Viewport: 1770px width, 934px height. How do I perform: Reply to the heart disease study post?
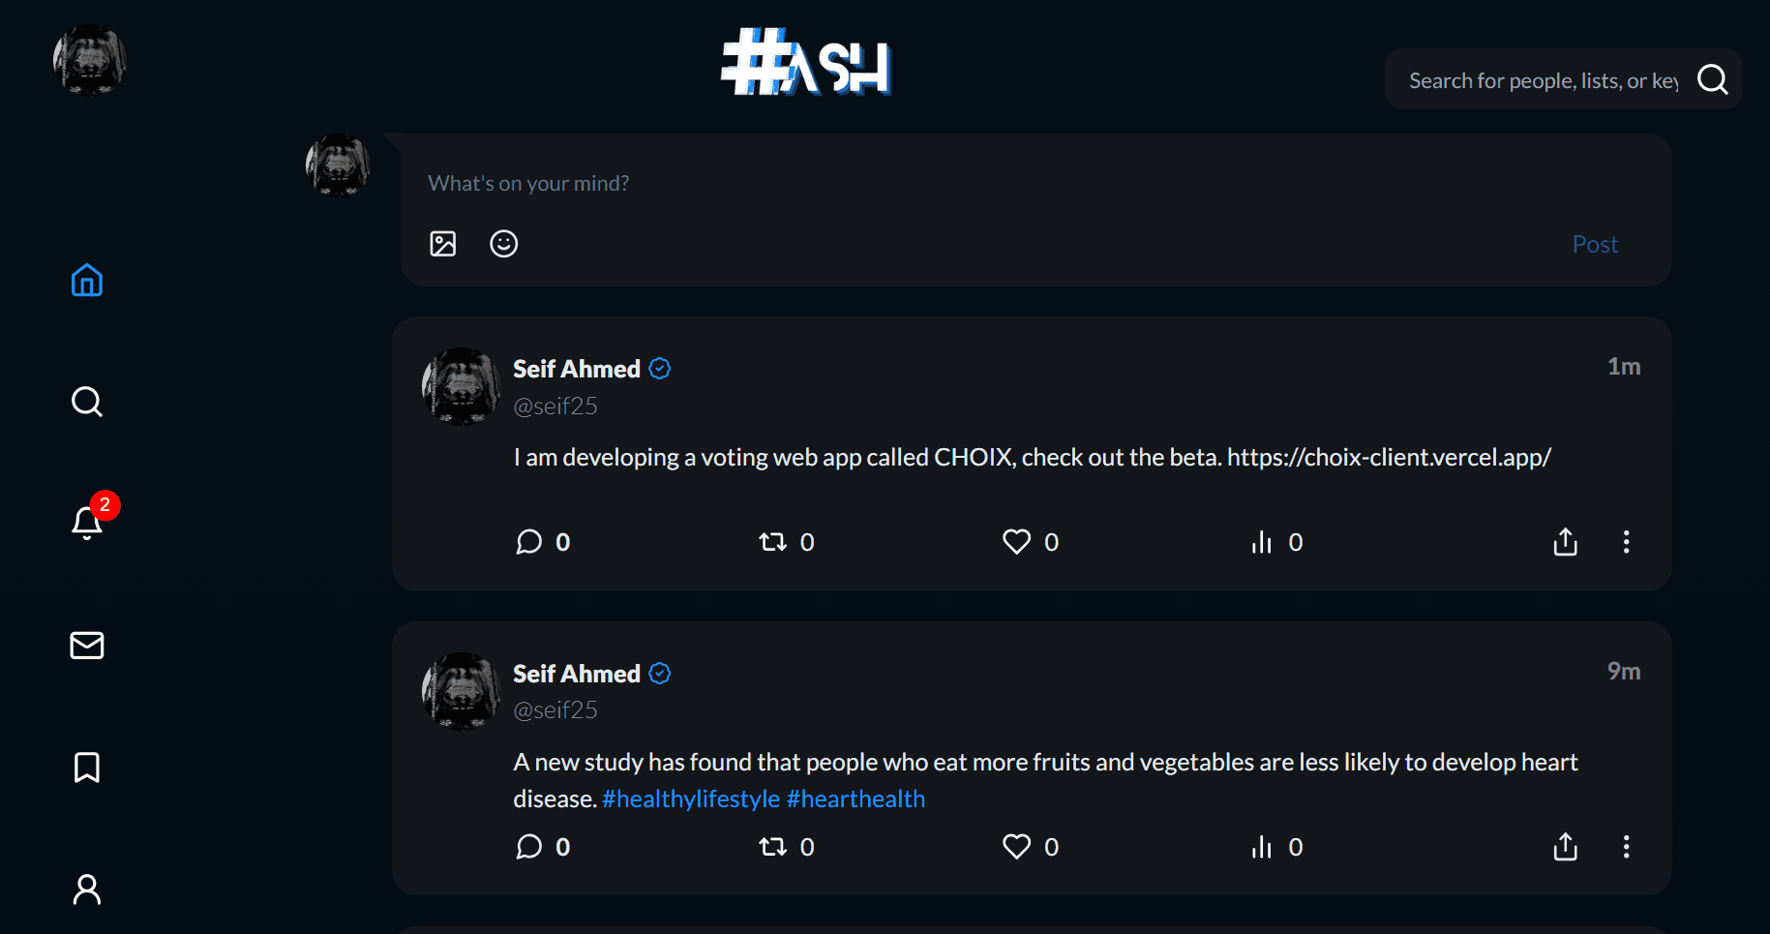(x=529, y=847)
